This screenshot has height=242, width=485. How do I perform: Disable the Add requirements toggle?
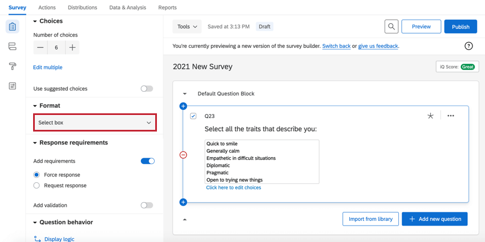click(x=147, y=161)
